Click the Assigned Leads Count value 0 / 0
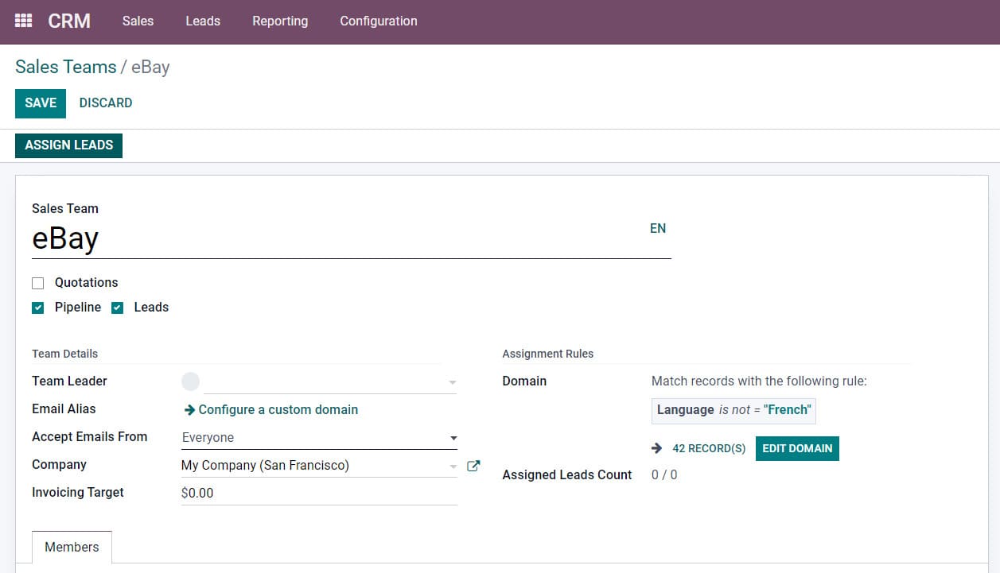Image resolution: width=1000 pixels, height=573 pixels. click(664, 475)
